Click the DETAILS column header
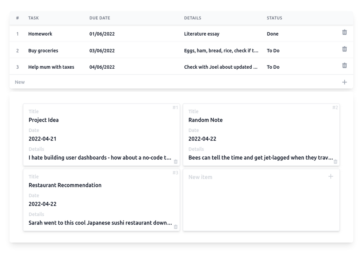Image resolution: width=364 pixels, height=254 pixels. coord(193,18)
